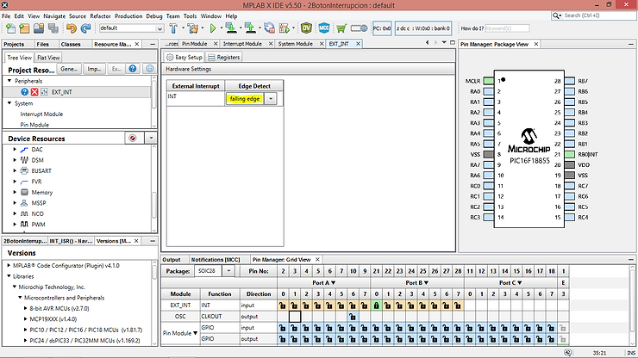Toggle CLKOUT lock on Port A pin 6
Image resolution: width=638 pixels, height=358 pixels.
point(353,317)
